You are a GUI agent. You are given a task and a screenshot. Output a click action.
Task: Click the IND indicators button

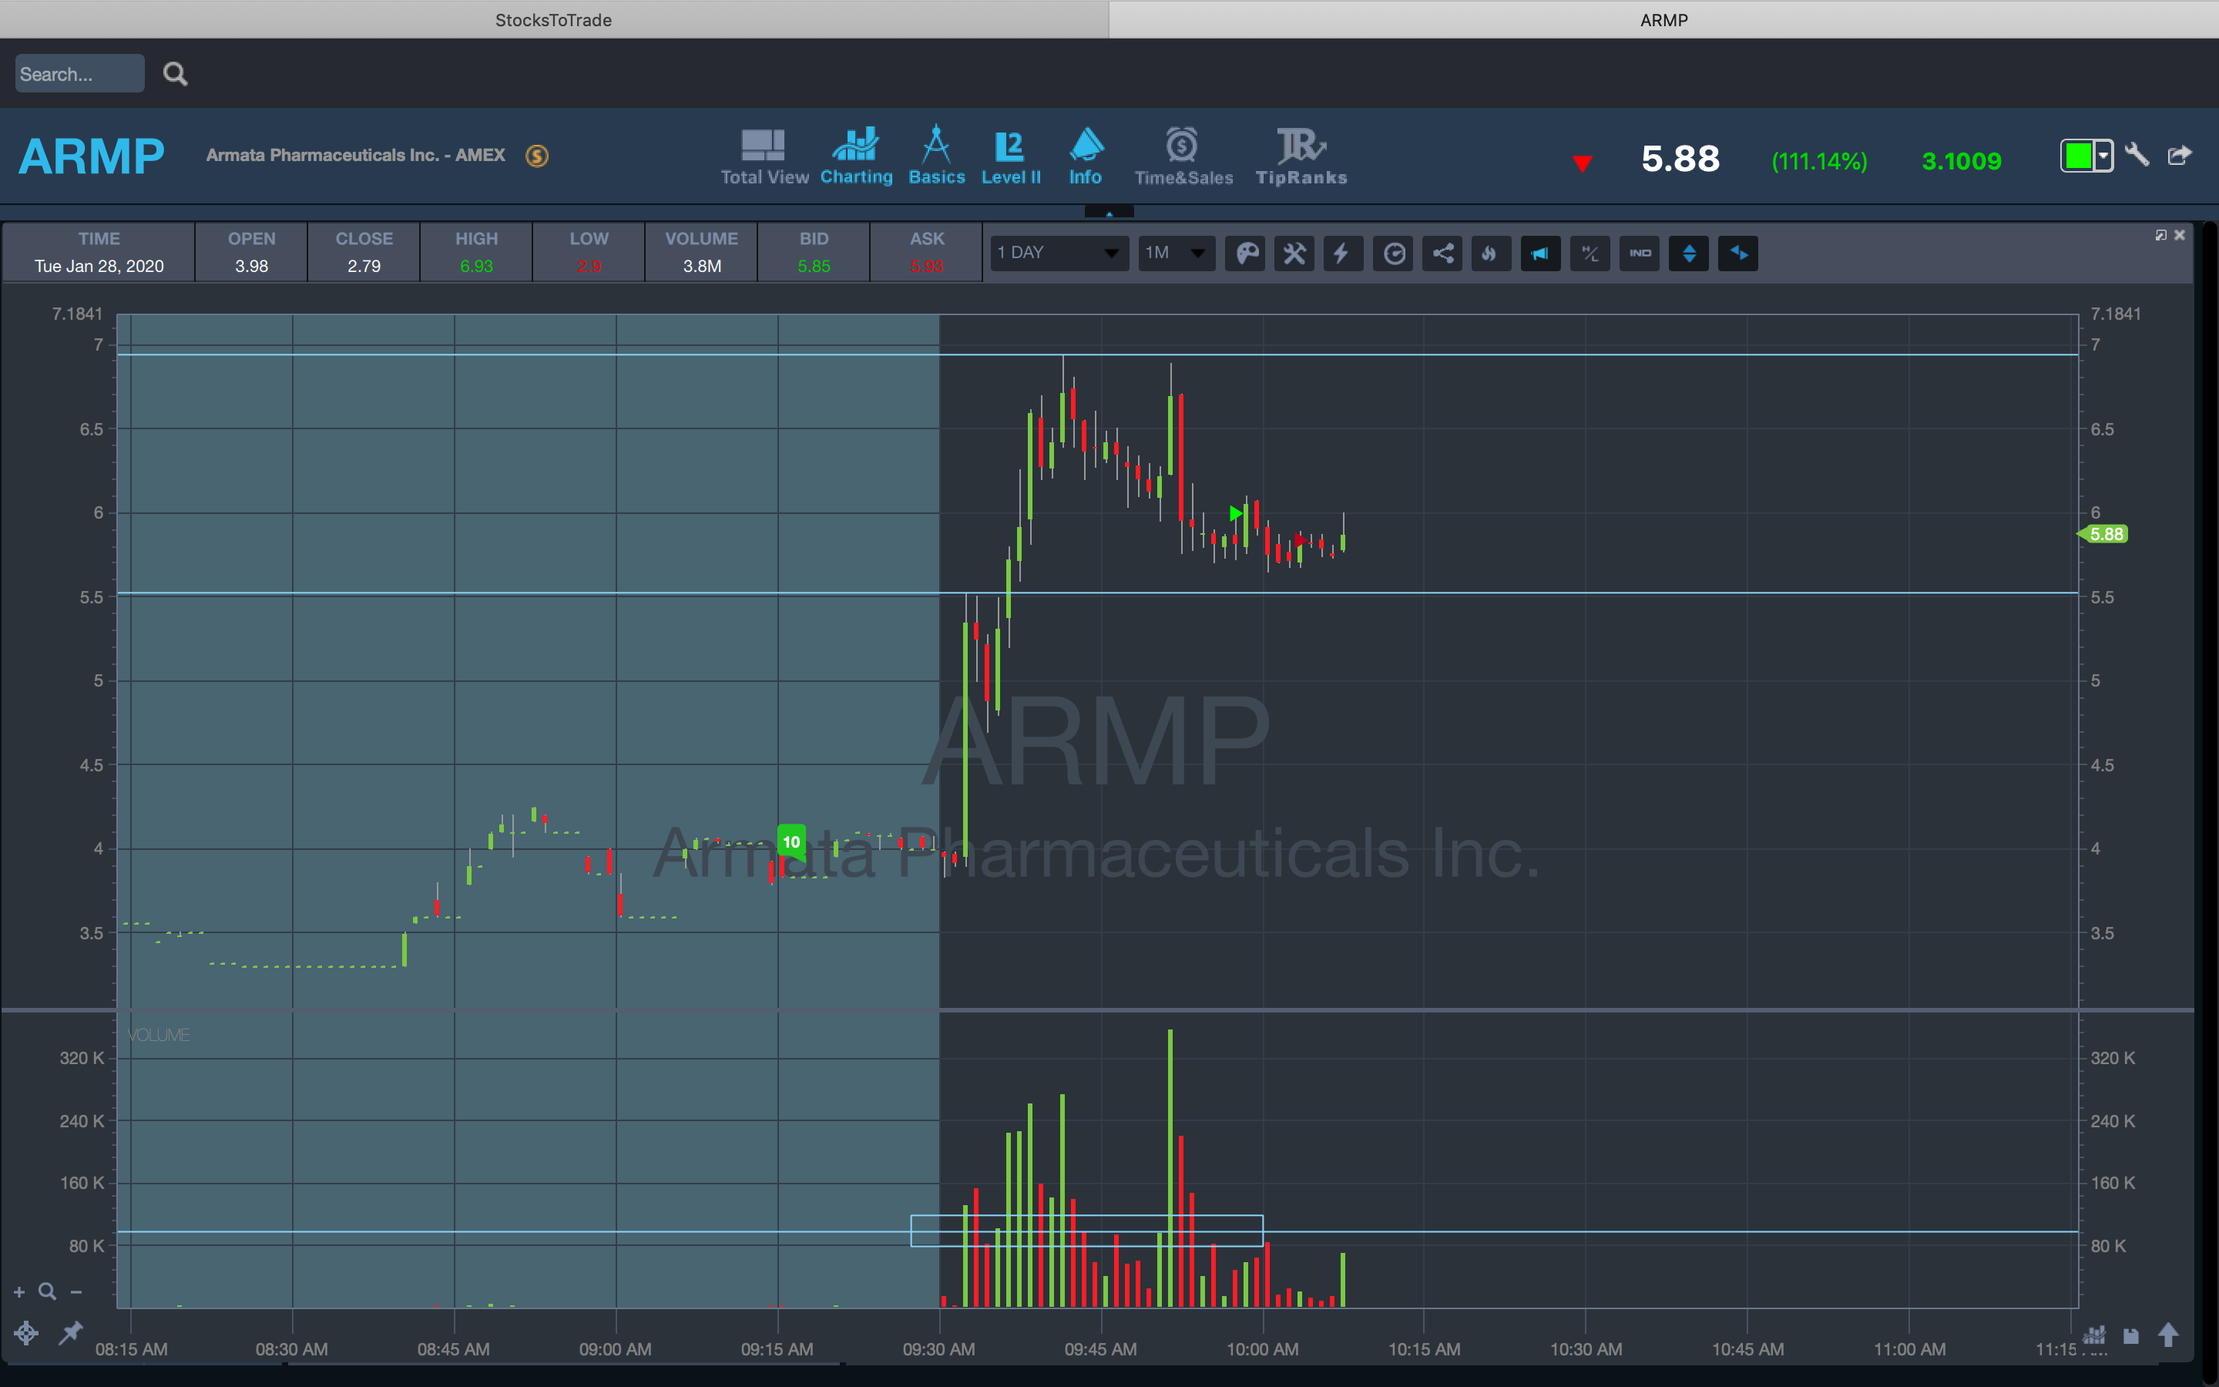click(x=1640, y=254)
